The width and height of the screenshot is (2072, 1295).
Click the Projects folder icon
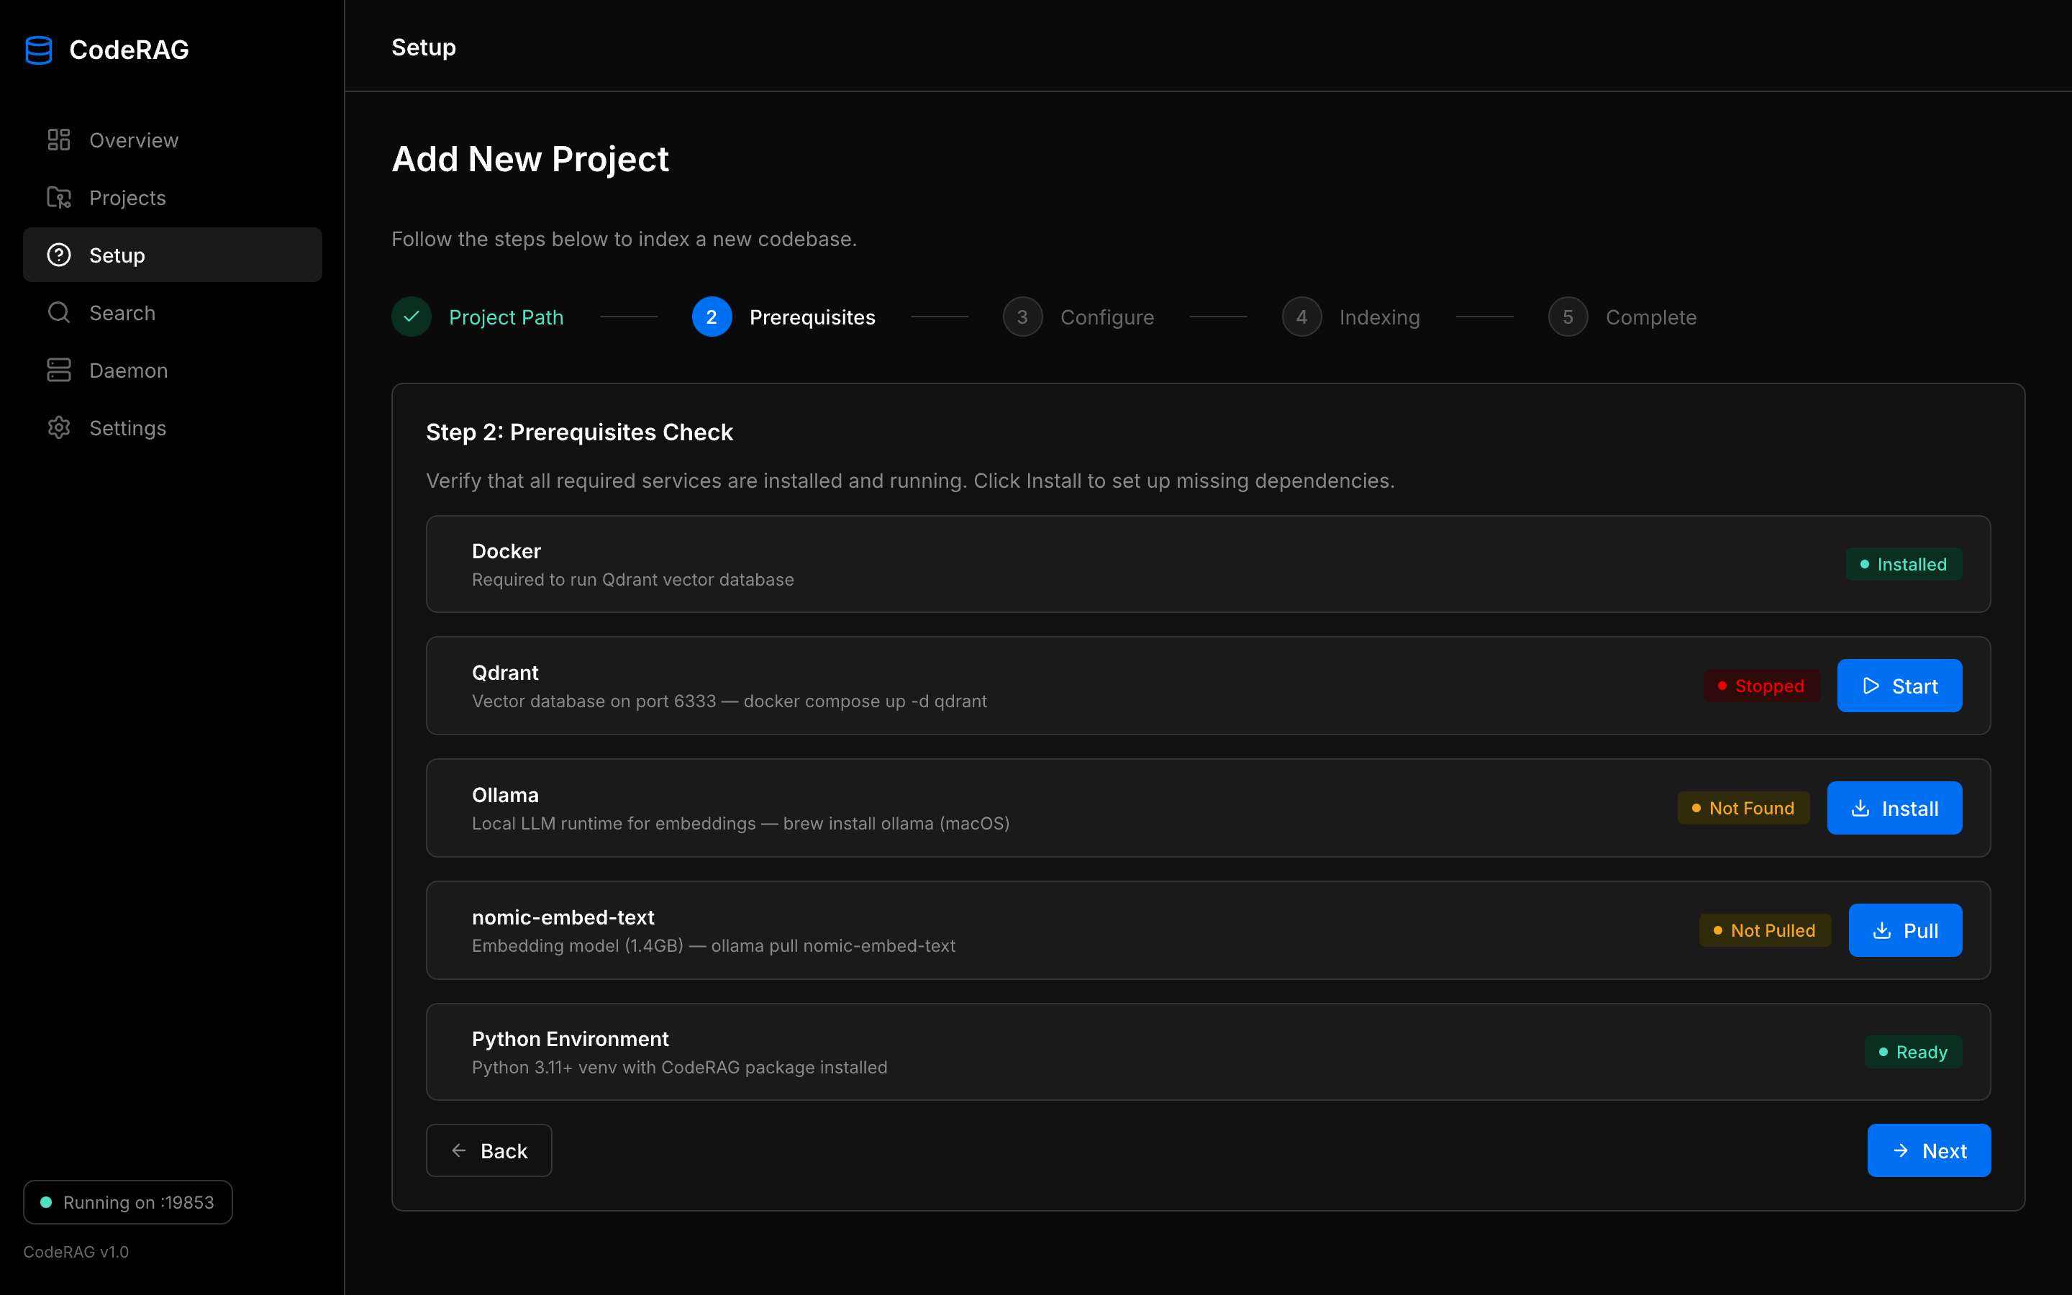pyautogui.click(x=58, y=198)
